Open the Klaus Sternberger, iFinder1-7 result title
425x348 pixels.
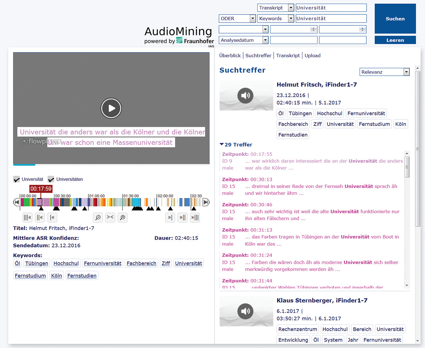point(322,300)
